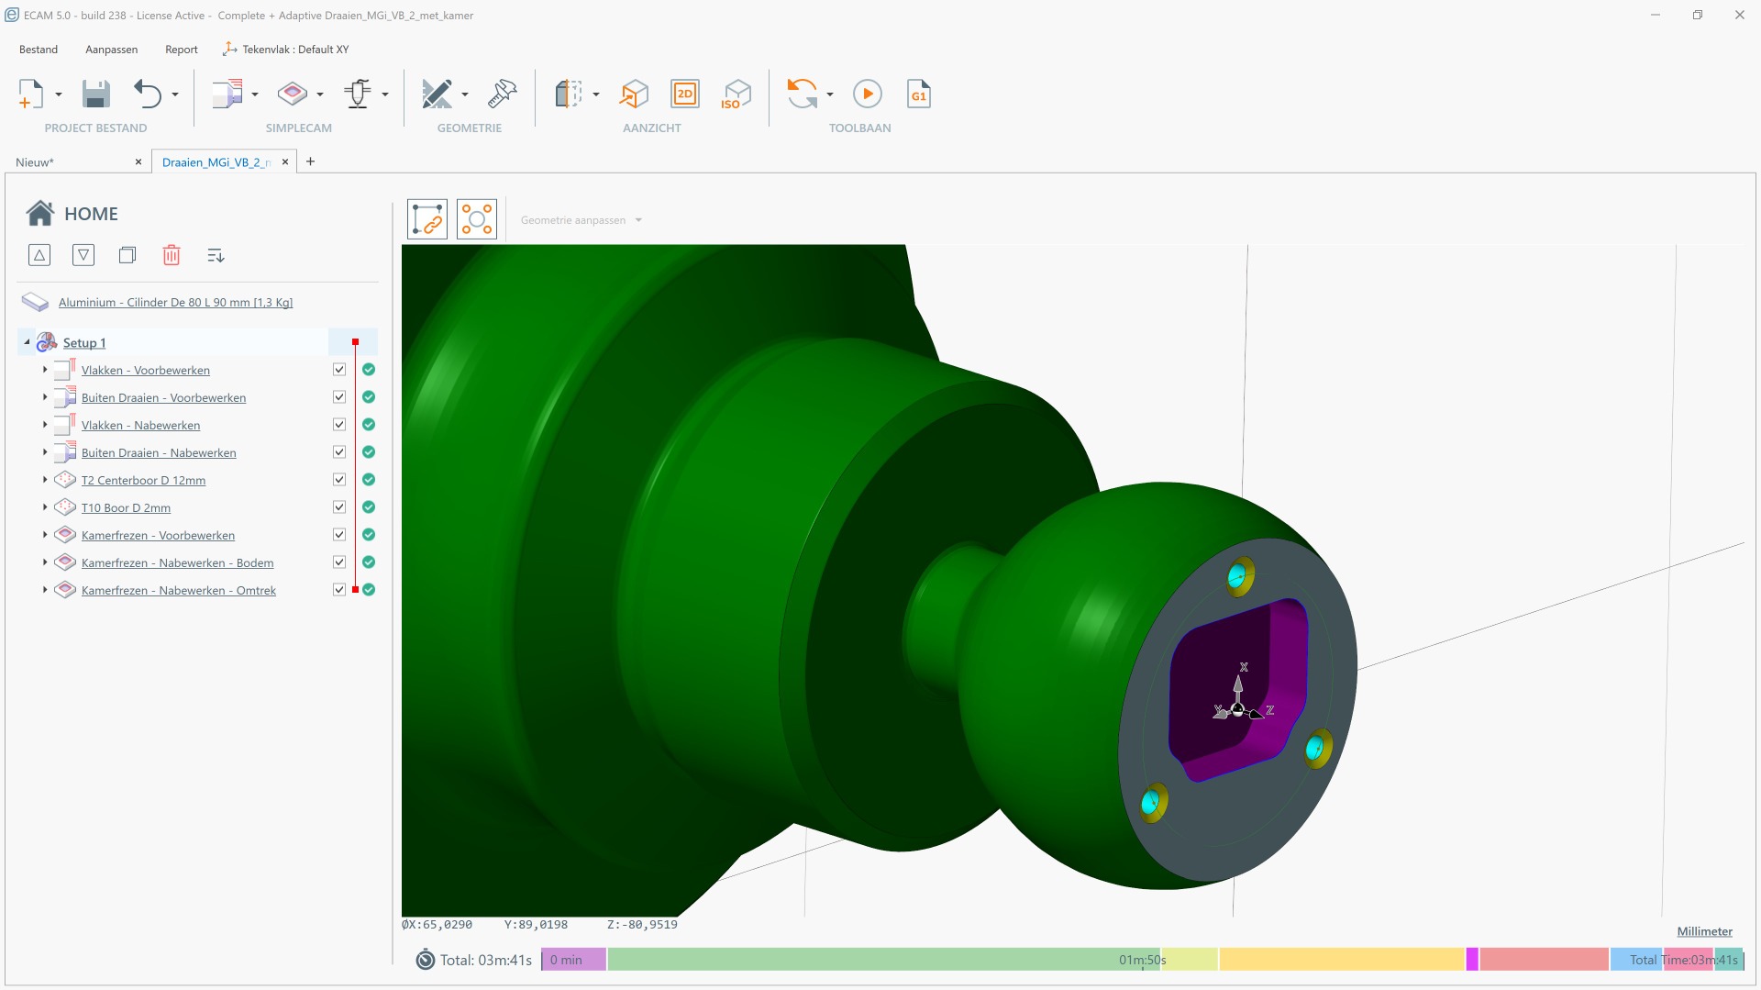Uncheck the Kamerfrezen - Nabewerken - Omtrek checkbox

coord(339,590)
